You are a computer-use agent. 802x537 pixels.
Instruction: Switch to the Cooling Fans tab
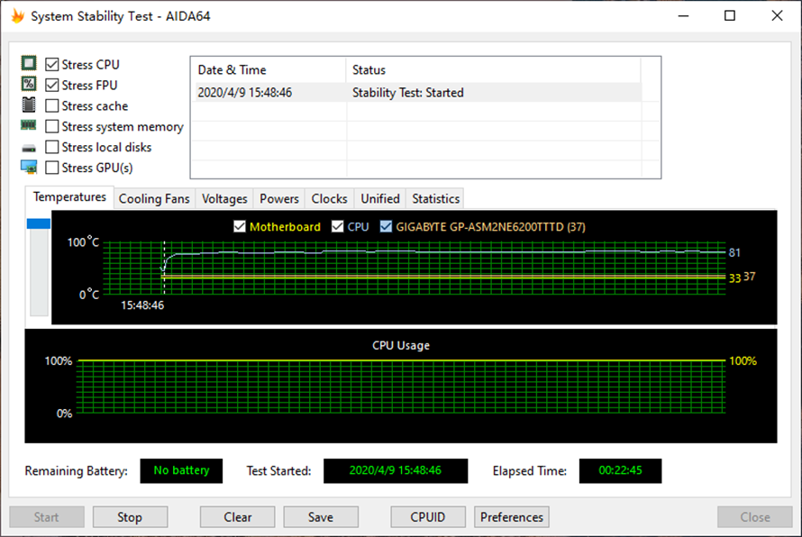tap(153, 198)
